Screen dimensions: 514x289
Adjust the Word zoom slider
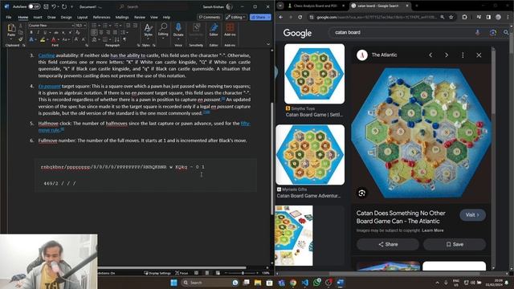coord(243,273)
